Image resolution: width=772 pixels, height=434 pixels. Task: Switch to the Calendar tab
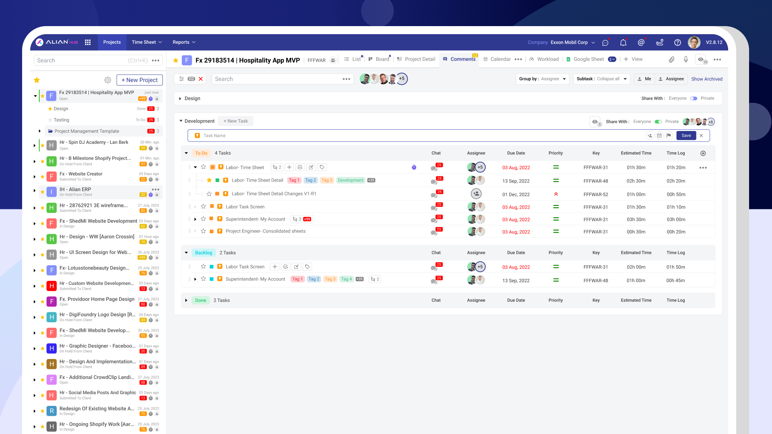click(x=500, y=59)
